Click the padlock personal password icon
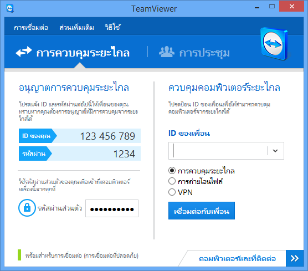The height and width of the screenshot is (271, 308). pos(27,208)
